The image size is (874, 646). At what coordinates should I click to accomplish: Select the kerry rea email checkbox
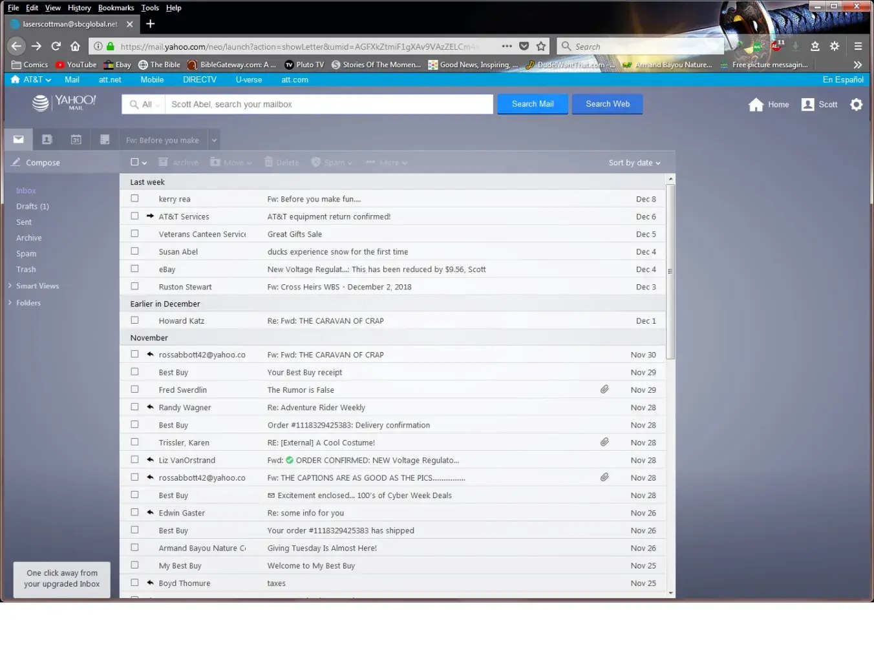click(x=134, y=199)
